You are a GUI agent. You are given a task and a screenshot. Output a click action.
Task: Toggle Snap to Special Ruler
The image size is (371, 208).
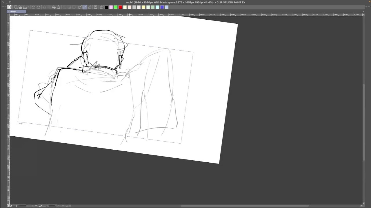pos(85,7)
